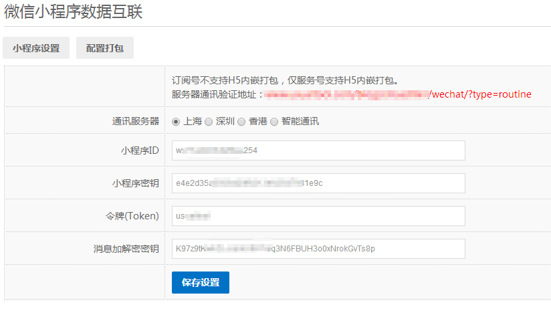The height and width of the screenshot is (319, 551).
Task: Click the red /wechat/?type=routine address
Action: coord(480,94)
